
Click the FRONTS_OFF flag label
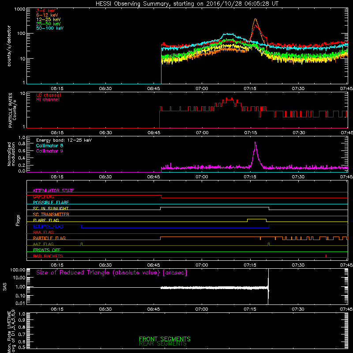47,250
